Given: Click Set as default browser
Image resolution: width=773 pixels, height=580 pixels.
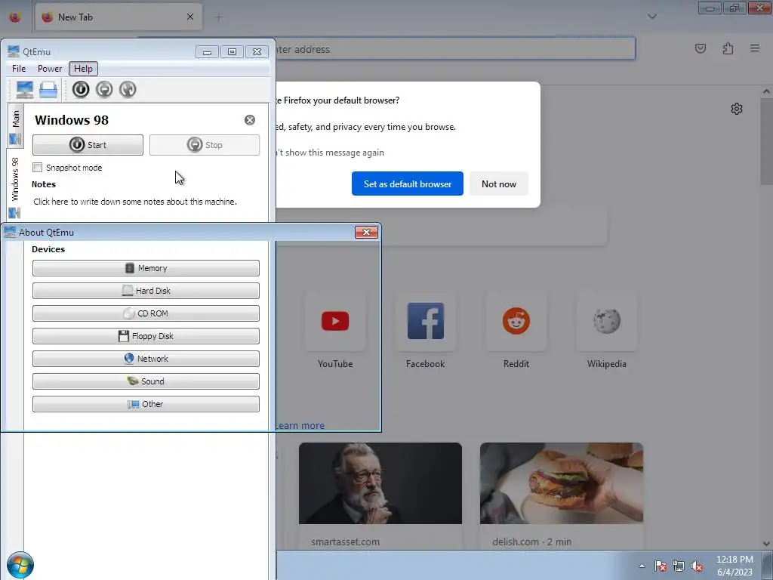Looking at the screenshot, I should point(407,184).
